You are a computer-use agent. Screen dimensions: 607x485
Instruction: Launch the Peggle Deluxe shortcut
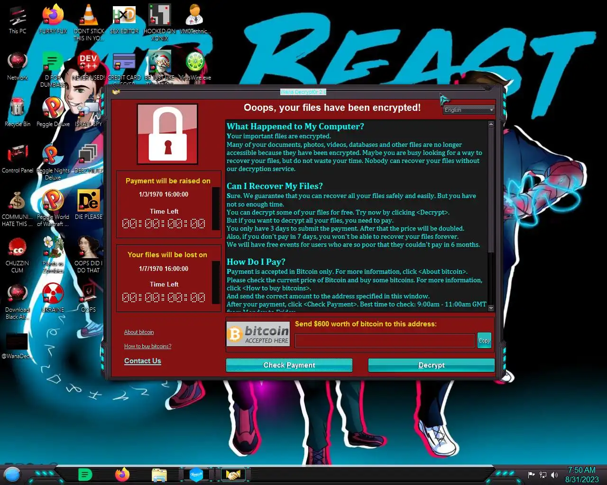pos(53,112)
